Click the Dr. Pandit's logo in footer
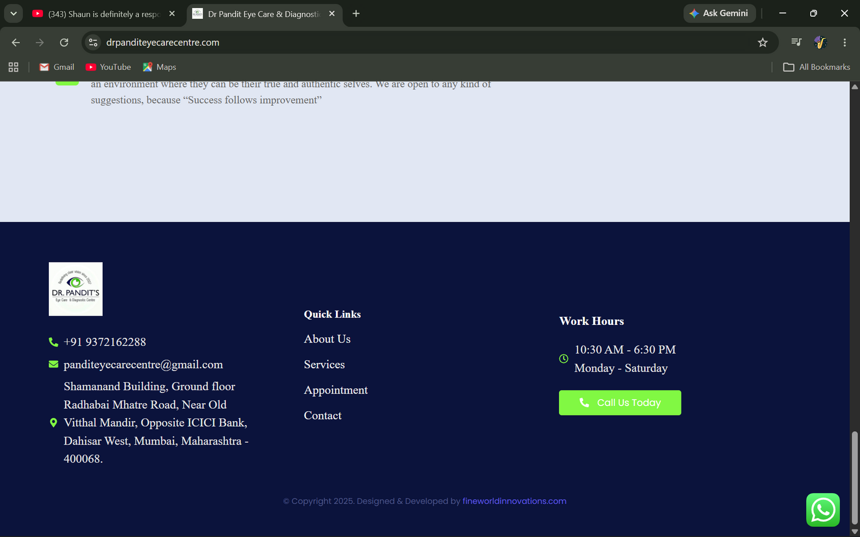 coord(76,289)
